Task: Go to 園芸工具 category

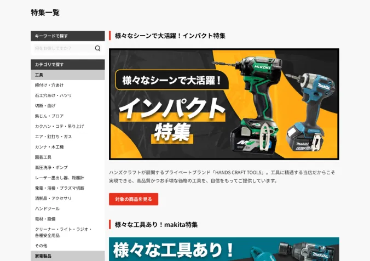Action: (x=43, y=157)
